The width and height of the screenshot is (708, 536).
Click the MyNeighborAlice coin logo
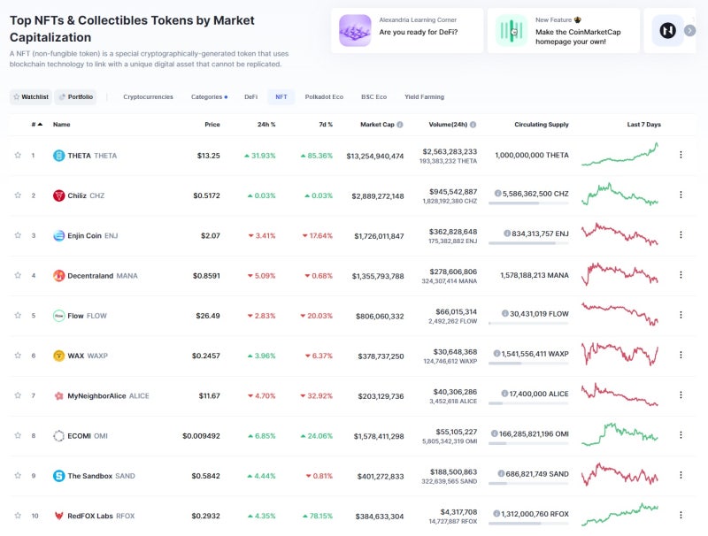click(58, 395)
